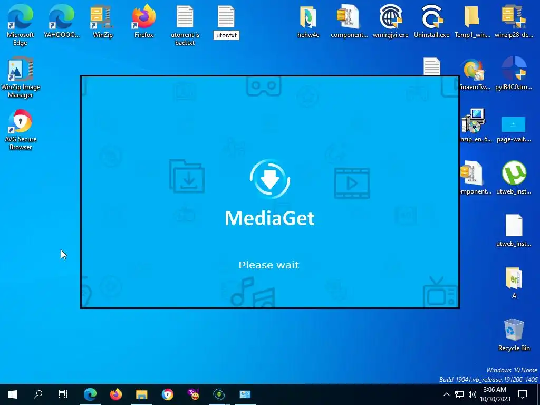The image size is (540, 405).
Task: Open Yahoo Messenger from the taskbar
Action: pos(193,394)
